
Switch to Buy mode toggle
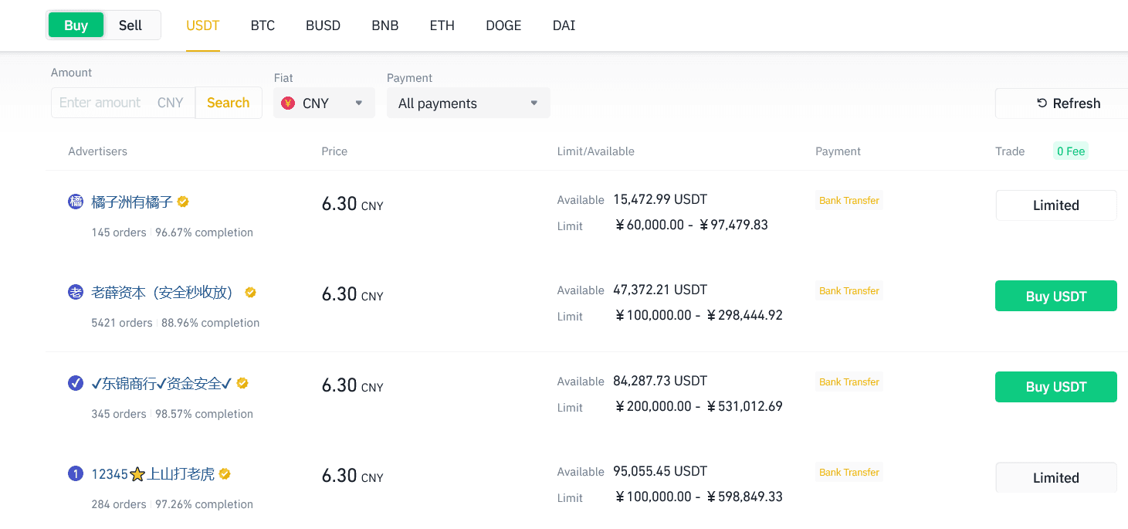76,25
